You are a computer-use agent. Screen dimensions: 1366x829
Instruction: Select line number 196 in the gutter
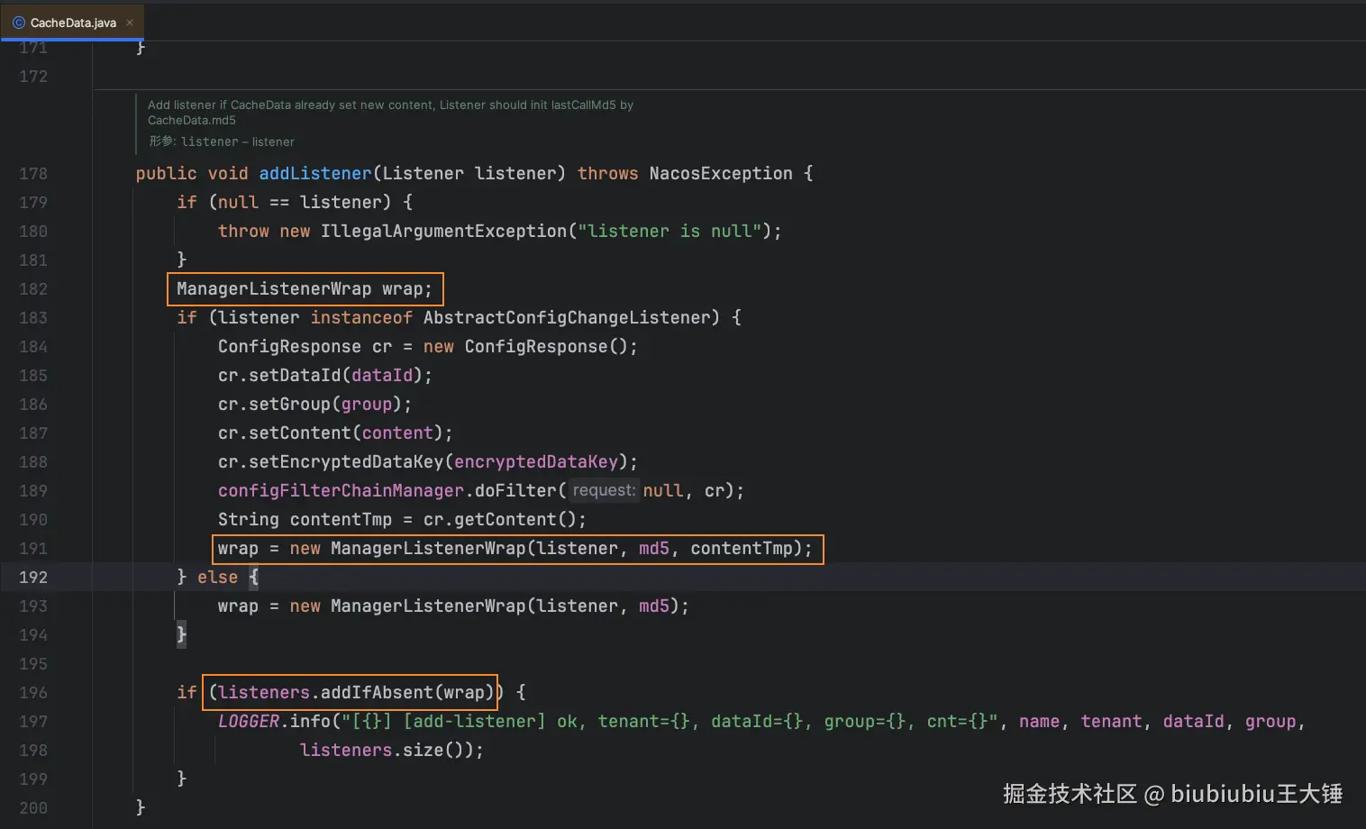pos(33,693)
